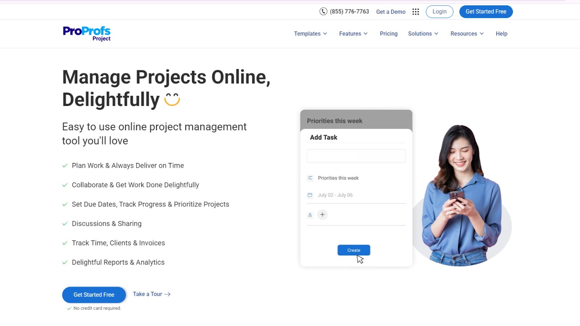
Task: Click the Create button on the task card
Action: tap(353, 250)
